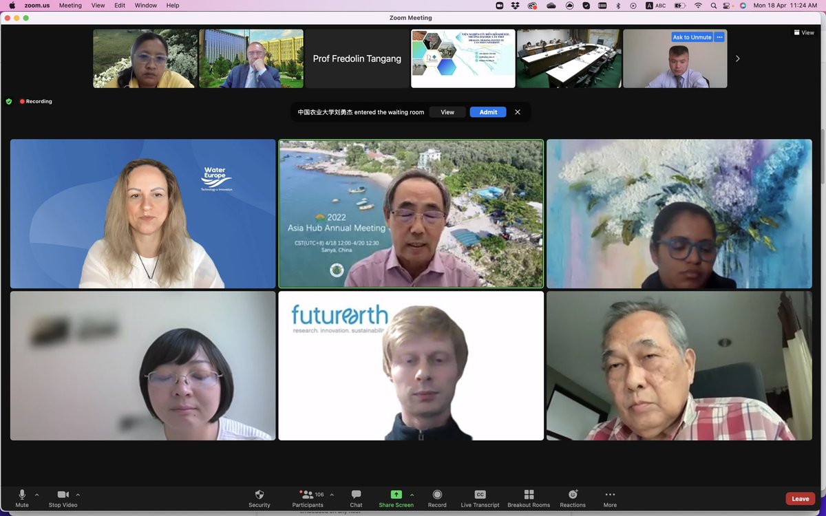
Task: Open video settings via the Stop Video chevron
Action: pos(79,494)
